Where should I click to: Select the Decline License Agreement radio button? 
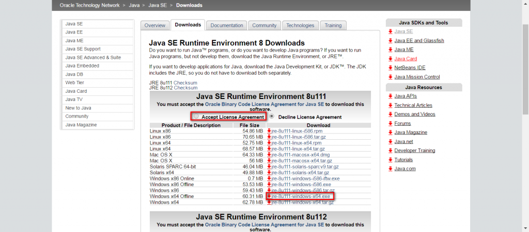click(272, 117)
